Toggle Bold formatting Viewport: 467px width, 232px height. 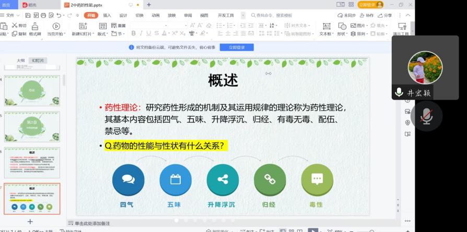133,33
